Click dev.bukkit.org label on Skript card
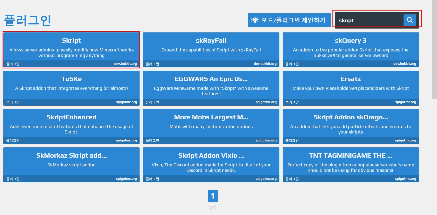 coord(126,64)
